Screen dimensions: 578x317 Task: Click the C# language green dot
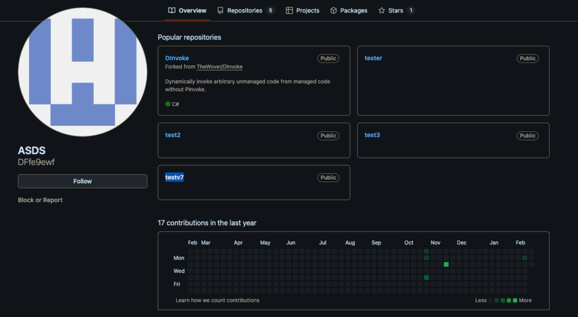[x=168, y=104]
